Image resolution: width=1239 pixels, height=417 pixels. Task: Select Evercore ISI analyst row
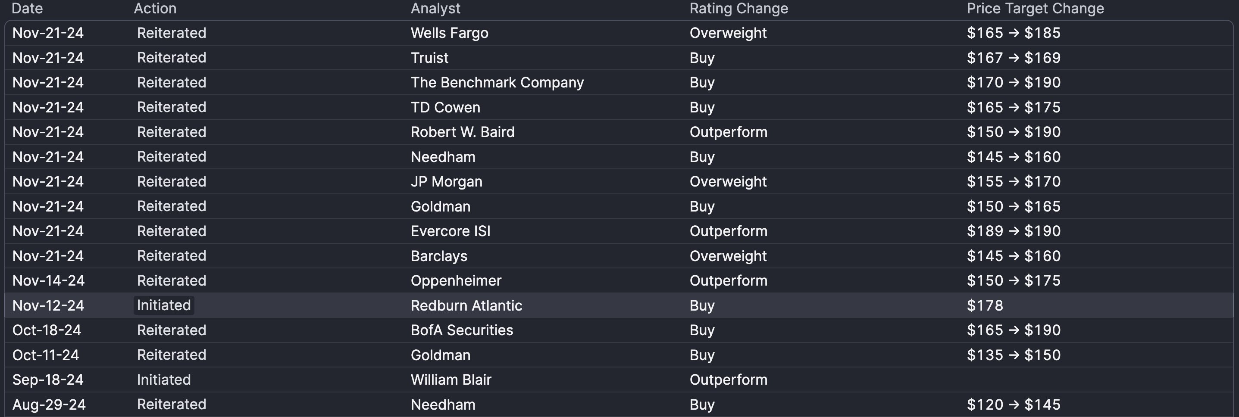pyautogui.click(x=619, y=232)
